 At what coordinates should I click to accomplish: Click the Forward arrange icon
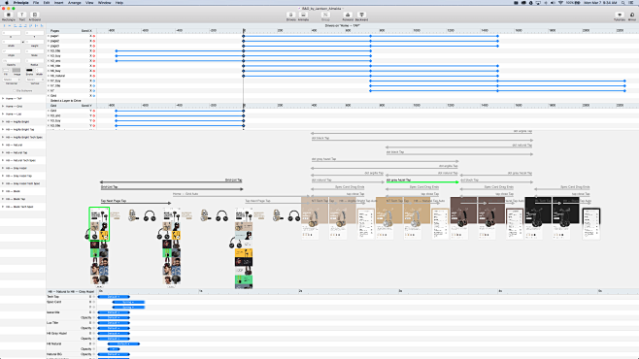tap(348, 16)
